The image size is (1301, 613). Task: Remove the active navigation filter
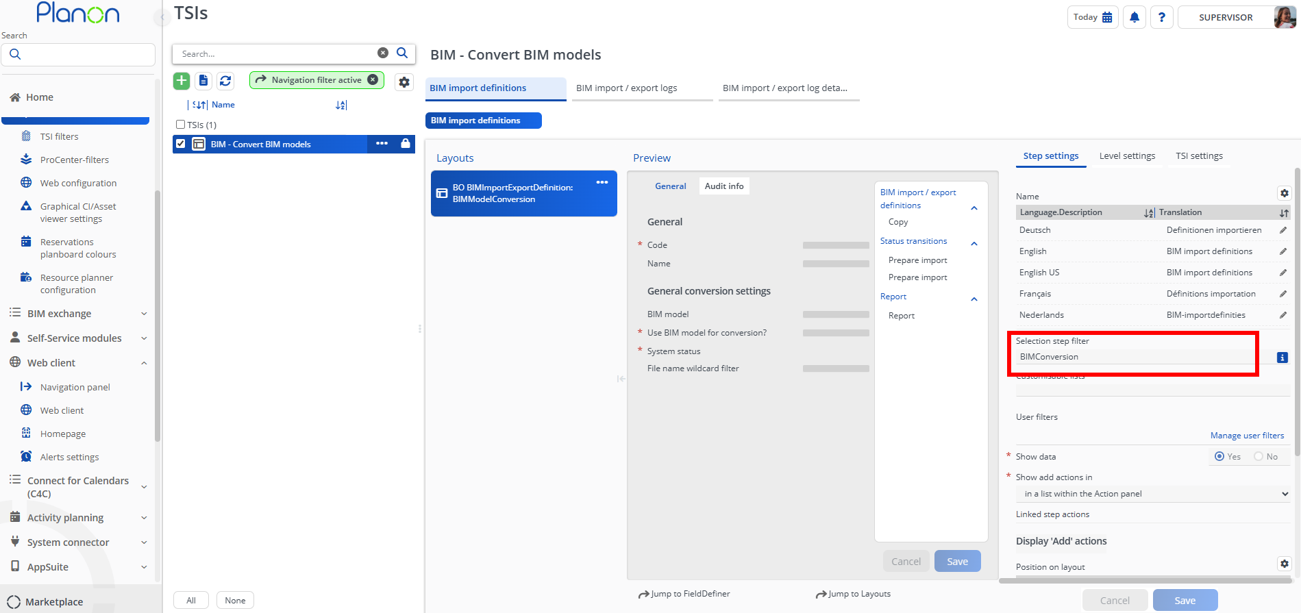click(373, 79)
